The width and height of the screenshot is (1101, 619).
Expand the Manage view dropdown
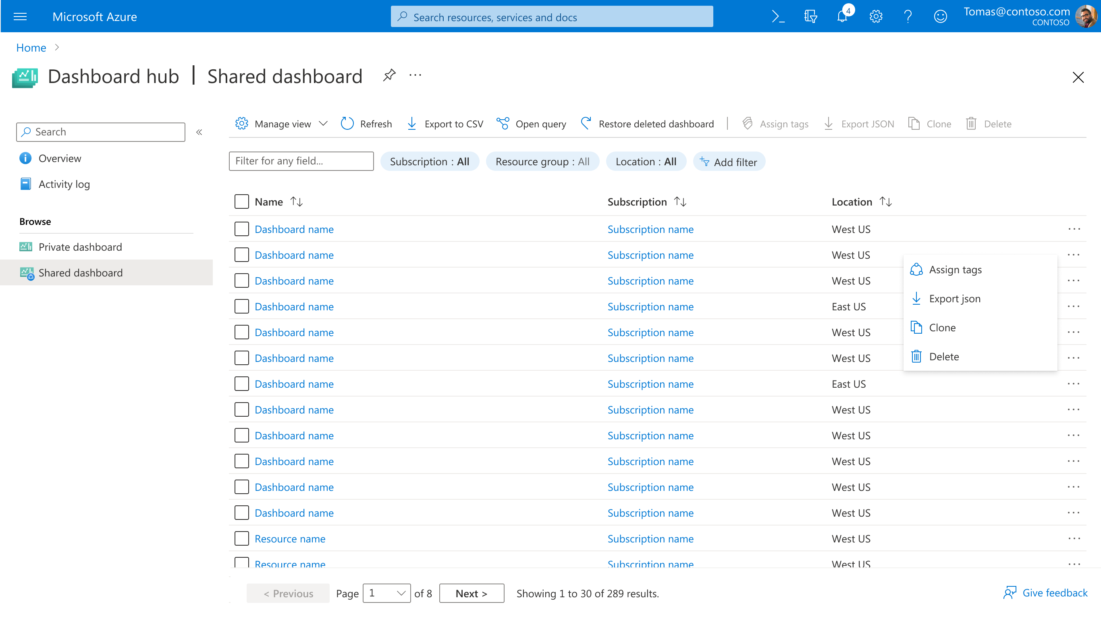point(324,124)
